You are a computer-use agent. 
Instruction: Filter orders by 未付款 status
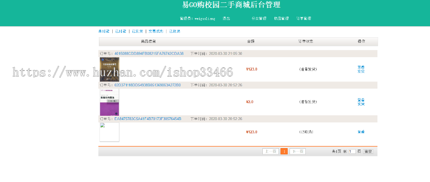click(104, 31)
